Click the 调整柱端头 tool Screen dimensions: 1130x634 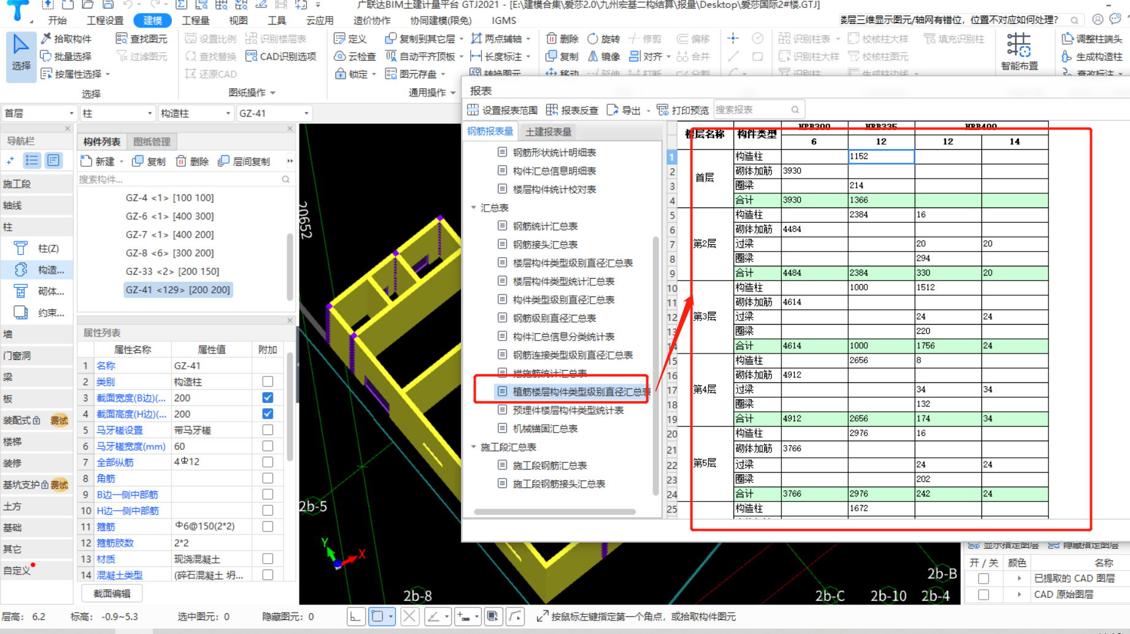coord(1092,39)
